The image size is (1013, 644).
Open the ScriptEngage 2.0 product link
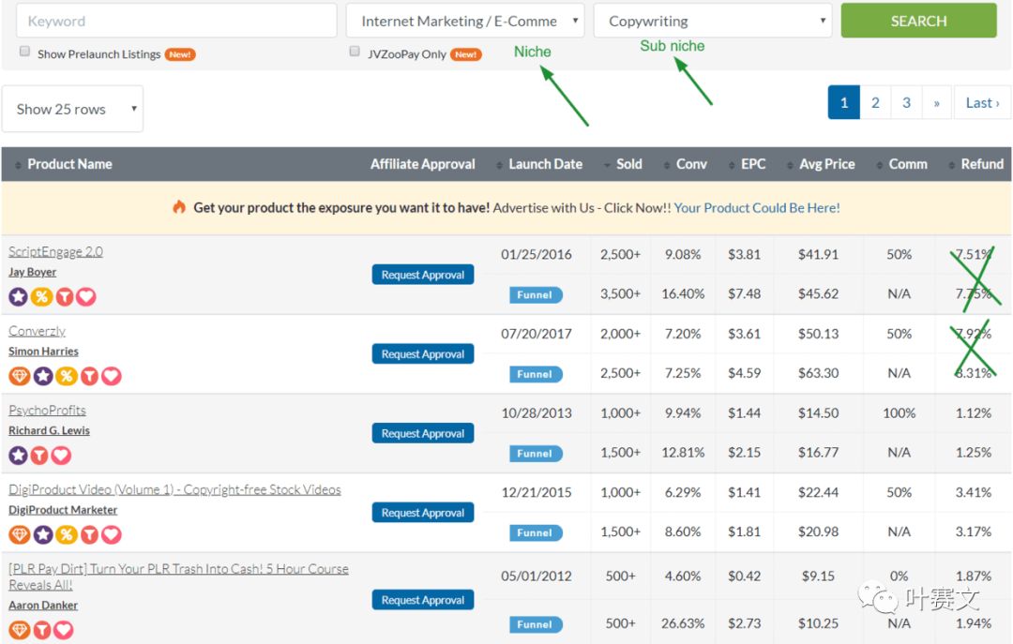pyautogui.click(x=55, y=251)
